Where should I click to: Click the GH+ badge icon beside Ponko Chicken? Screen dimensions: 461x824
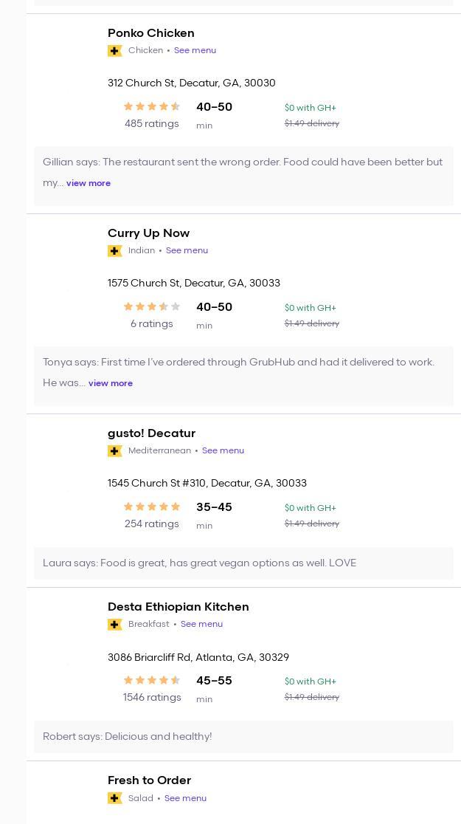tap(115, 51)
